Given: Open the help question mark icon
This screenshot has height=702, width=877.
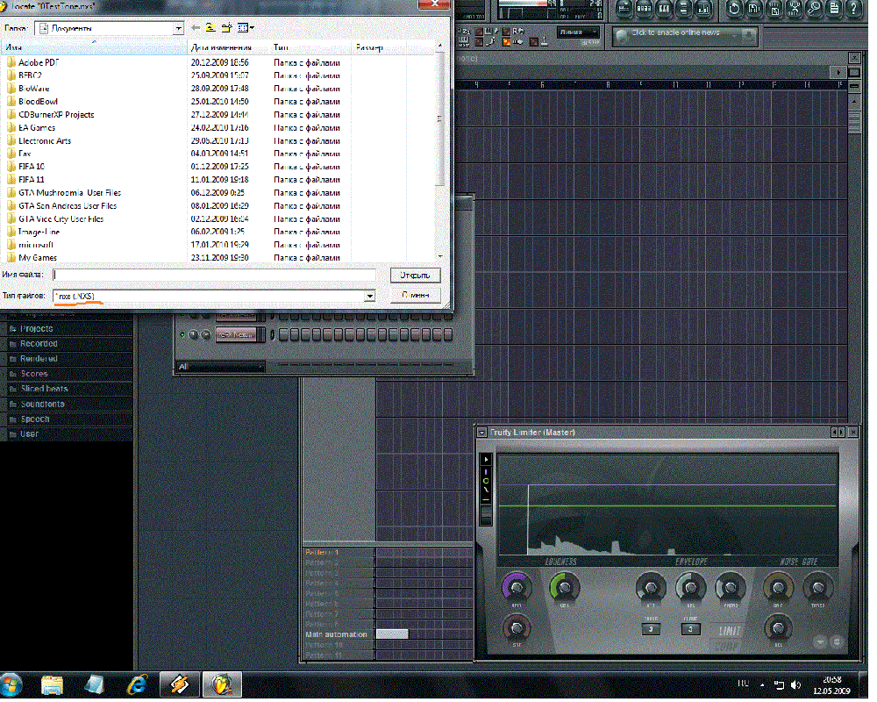Looking at the screenshot, I should coord(854,9).
